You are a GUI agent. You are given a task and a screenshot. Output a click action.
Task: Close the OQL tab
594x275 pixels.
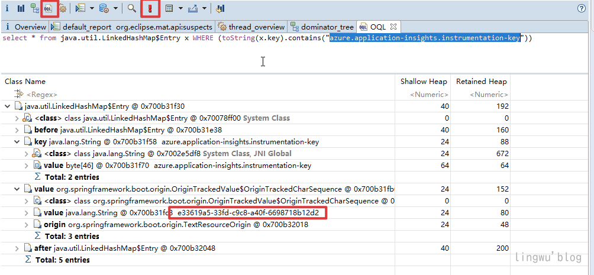tap(393, 27)
